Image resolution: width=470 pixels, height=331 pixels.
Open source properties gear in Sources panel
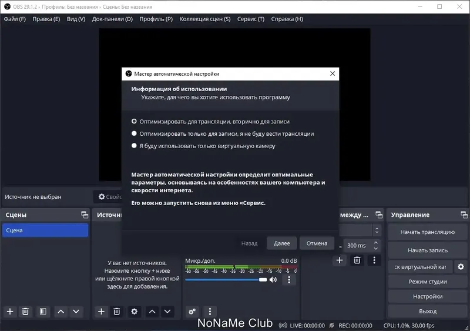[x=135, y=312]
